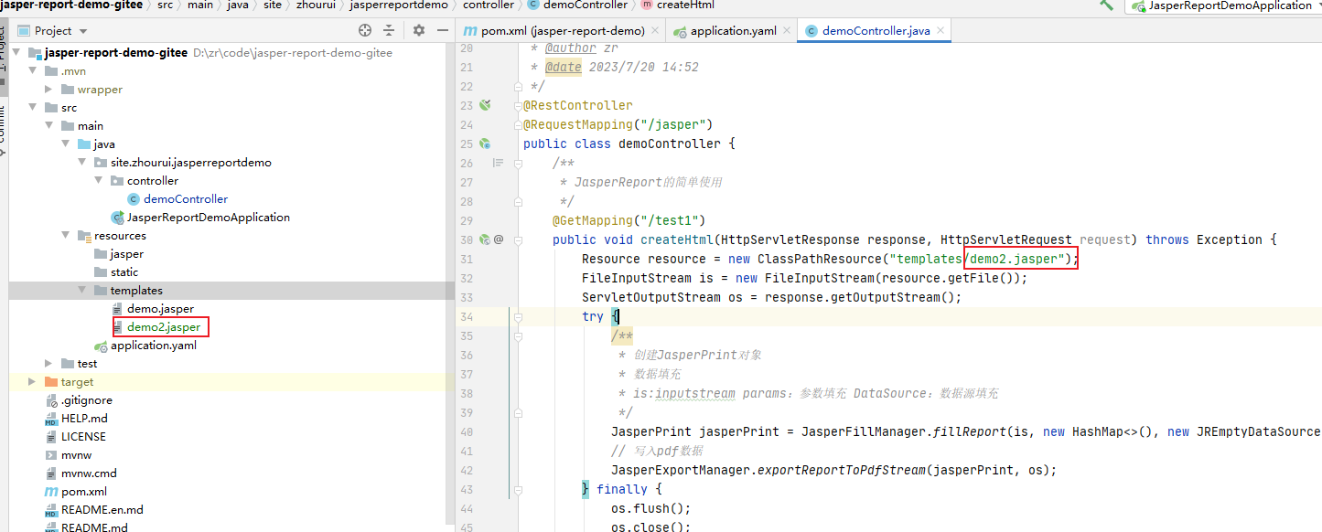The image size is (1322, 532).
Task: Click rendered-doc toggle icon on line 26
Action: tap(498, 163)
